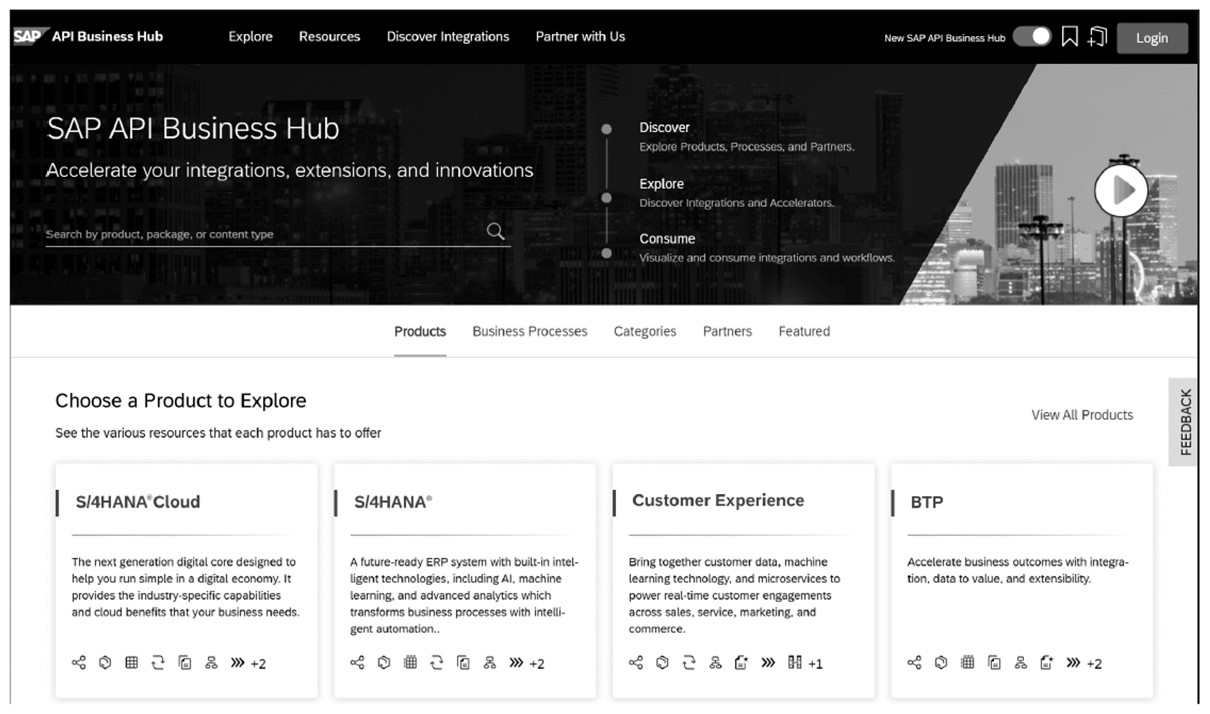Open Partner with Us in the header
Viewport: 1210px width, 714px height.
pyautogui.click(x=580, y=37)
